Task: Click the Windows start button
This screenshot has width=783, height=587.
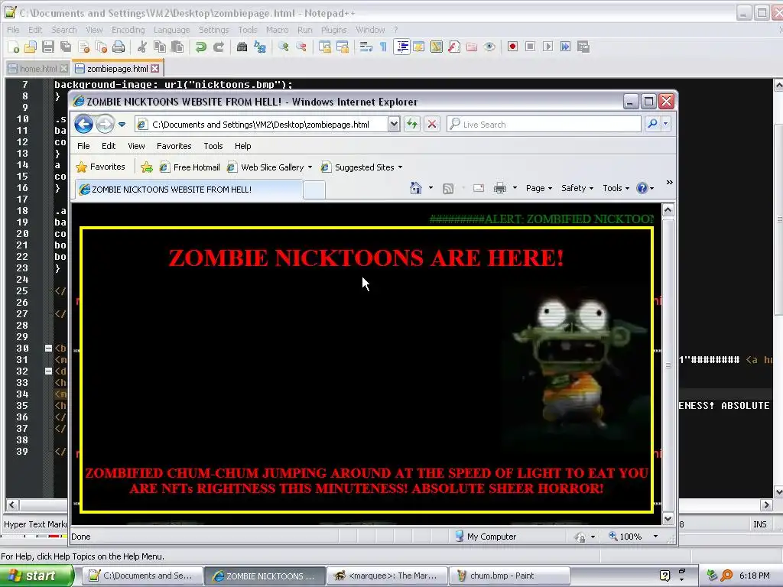Action: tap(36, 576)
